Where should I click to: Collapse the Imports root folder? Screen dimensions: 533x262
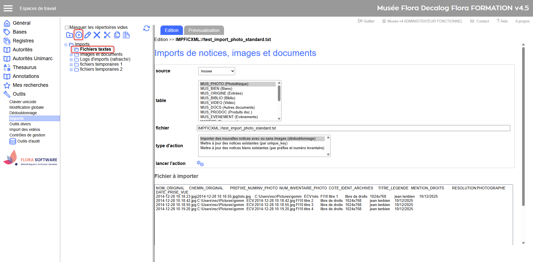[66, 45]
